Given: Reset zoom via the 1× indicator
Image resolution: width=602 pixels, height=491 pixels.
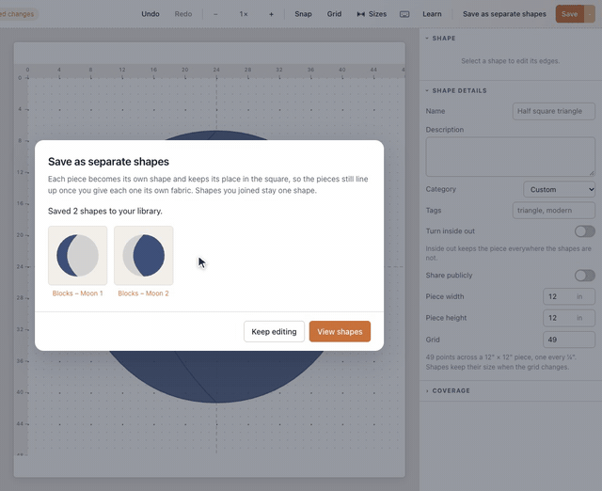Looking at the screenshot, I should pos(244,14).
